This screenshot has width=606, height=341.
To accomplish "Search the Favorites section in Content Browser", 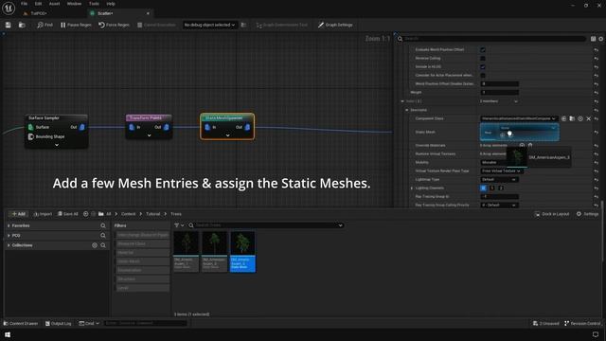I will click(103, 225).
